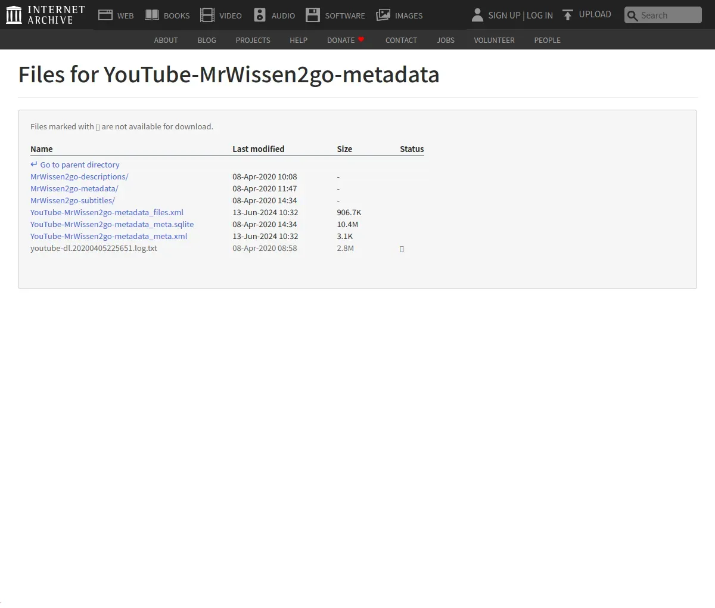Click the VIDEO navigation label
This screenshot has width=715, height=608.
coord(230,15)
